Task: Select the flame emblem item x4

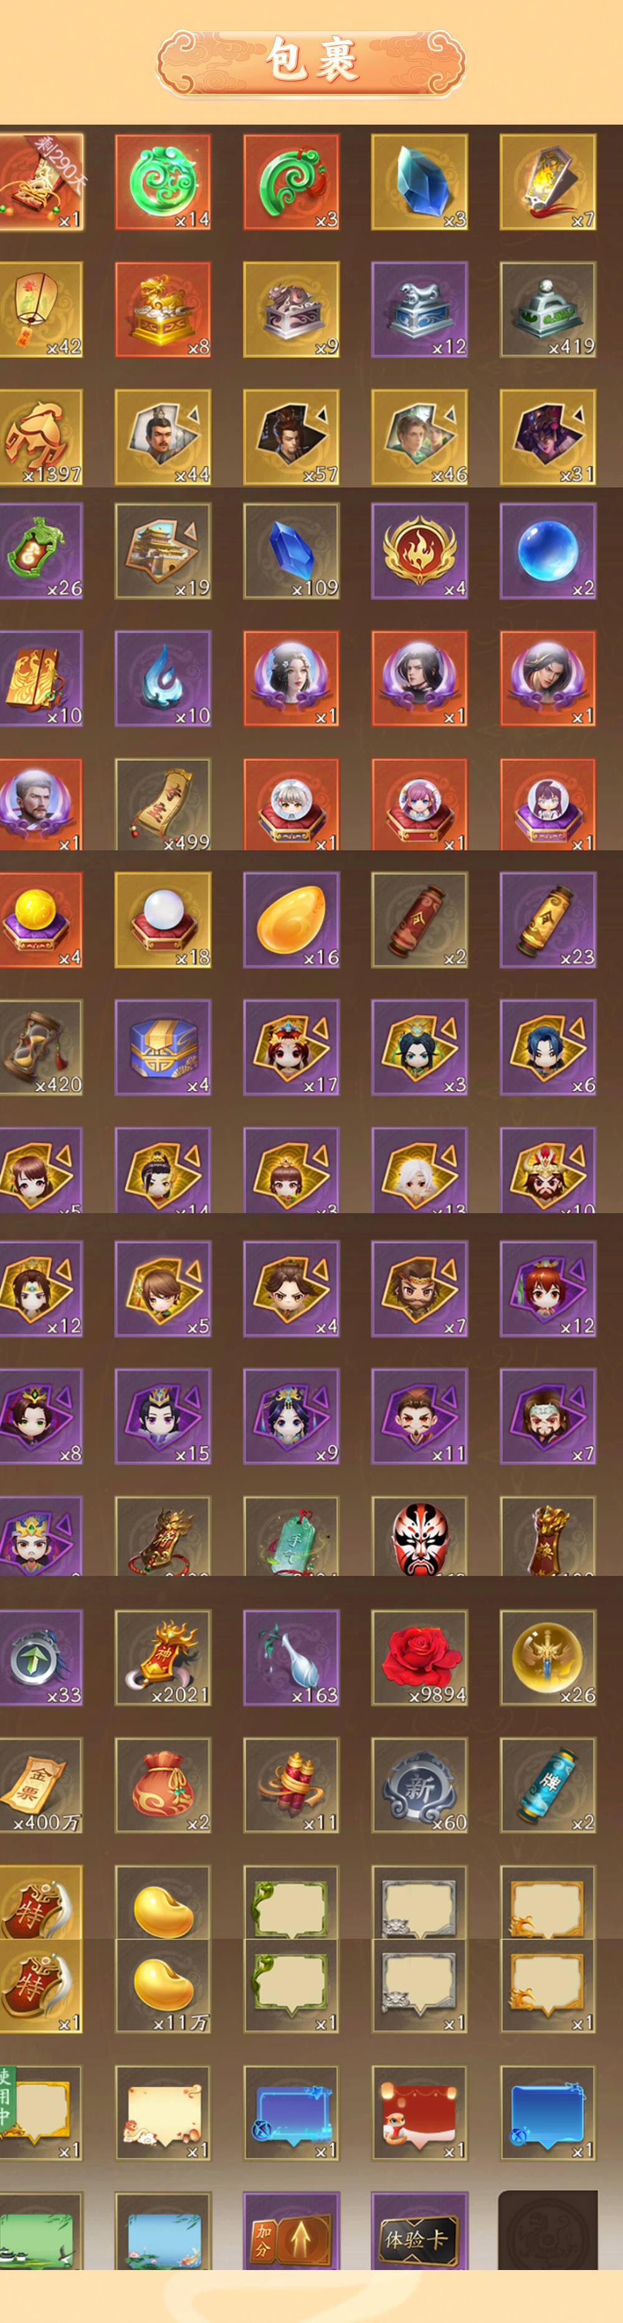Action: (x=419, y=551)
